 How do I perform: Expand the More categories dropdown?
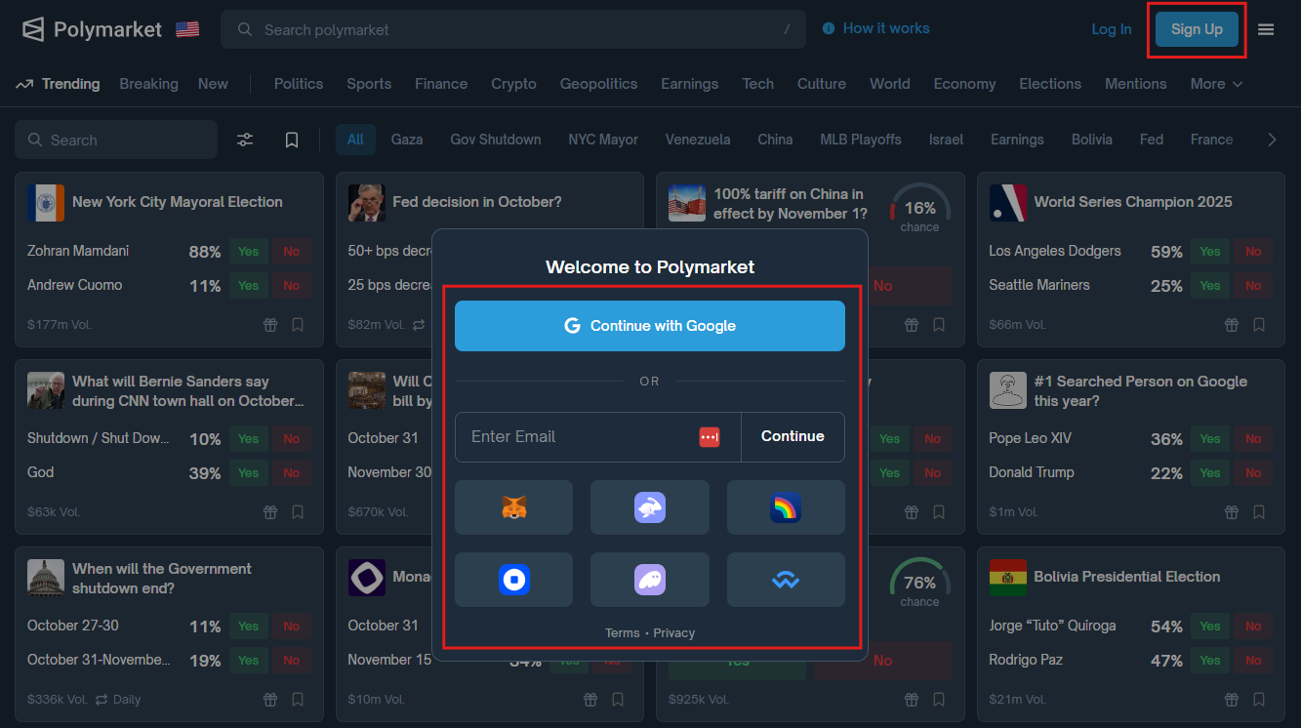[x=1216, y=84]
